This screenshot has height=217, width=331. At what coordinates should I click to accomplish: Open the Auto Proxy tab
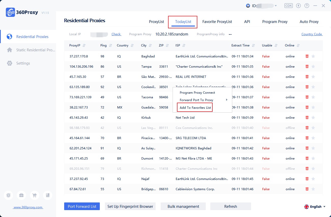[309, 22]
